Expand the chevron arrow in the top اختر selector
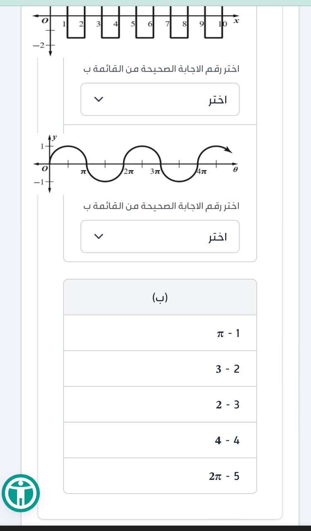The height and width of the screenshot is (531, 311). tap(99, 99)
